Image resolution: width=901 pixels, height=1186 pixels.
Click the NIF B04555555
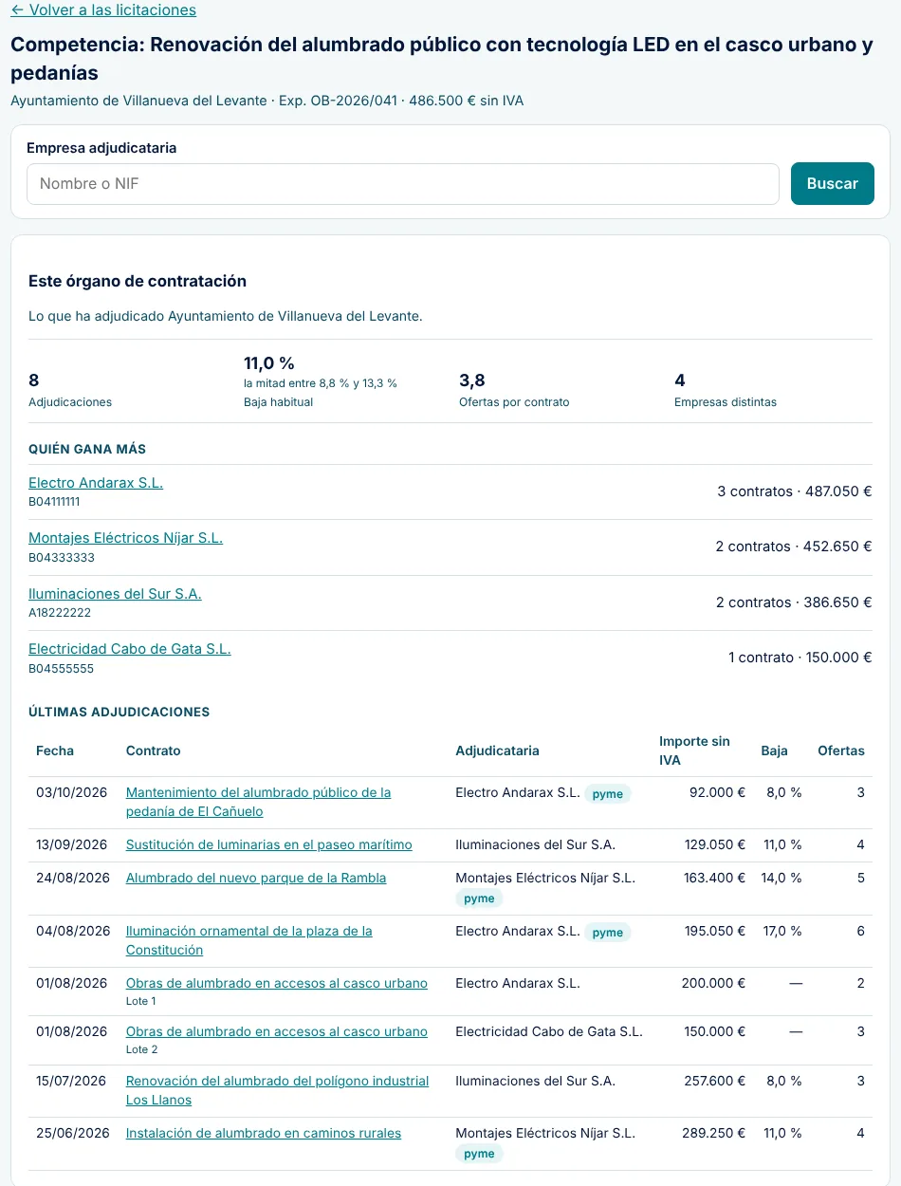pyautogui.click(x=61, y=669)
